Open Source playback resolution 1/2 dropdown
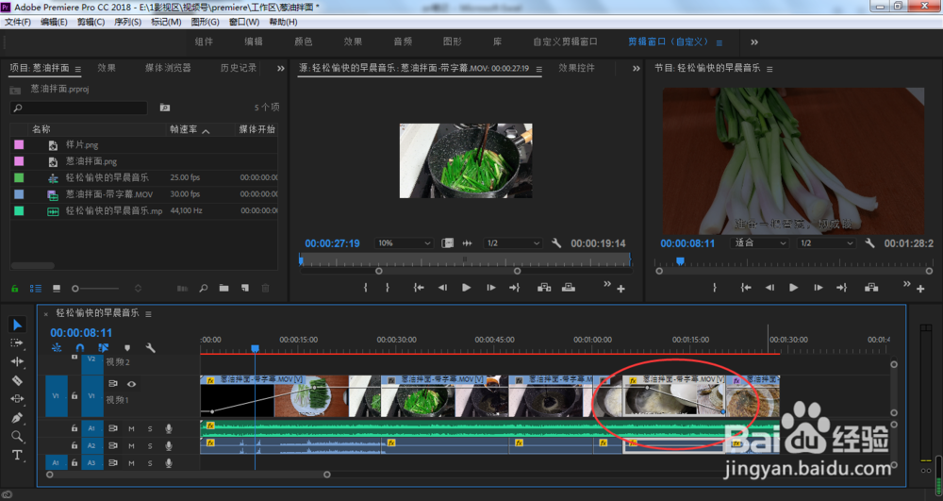This screenshot has width=943, height=501. 512,243
